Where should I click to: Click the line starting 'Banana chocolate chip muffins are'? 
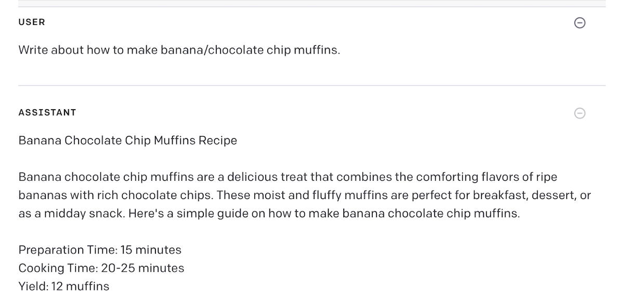click(288, 177)
